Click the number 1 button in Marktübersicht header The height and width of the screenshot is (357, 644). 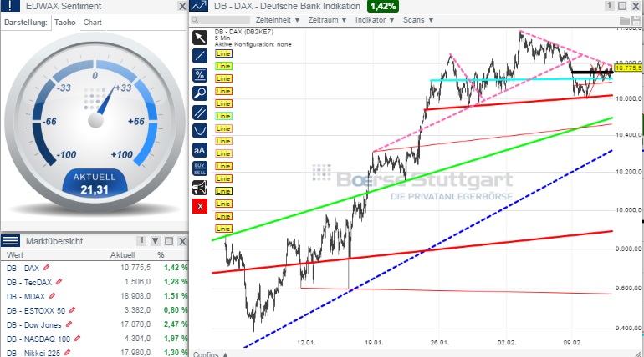tap(141, 241)
